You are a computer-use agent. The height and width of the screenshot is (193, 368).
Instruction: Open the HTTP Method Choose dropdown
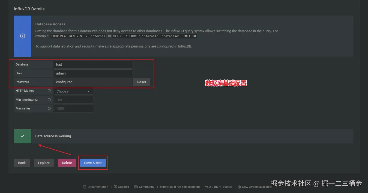point(73,91)
